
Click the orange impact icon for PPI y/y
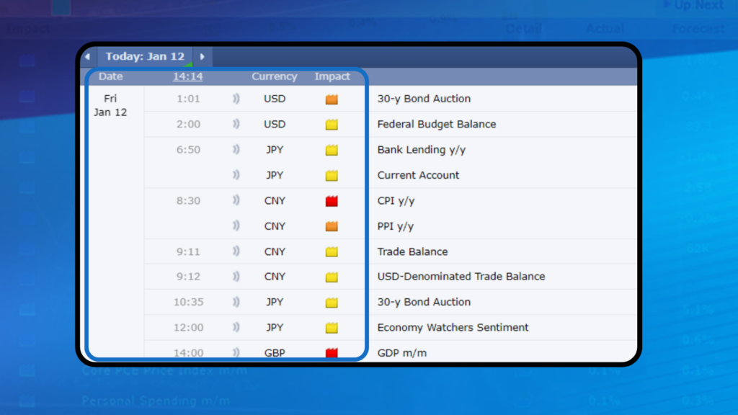[x=332, y=226]
